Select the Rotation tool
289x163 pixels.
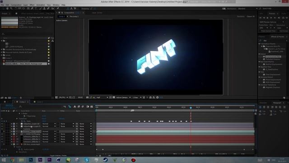tap(16, 9)
